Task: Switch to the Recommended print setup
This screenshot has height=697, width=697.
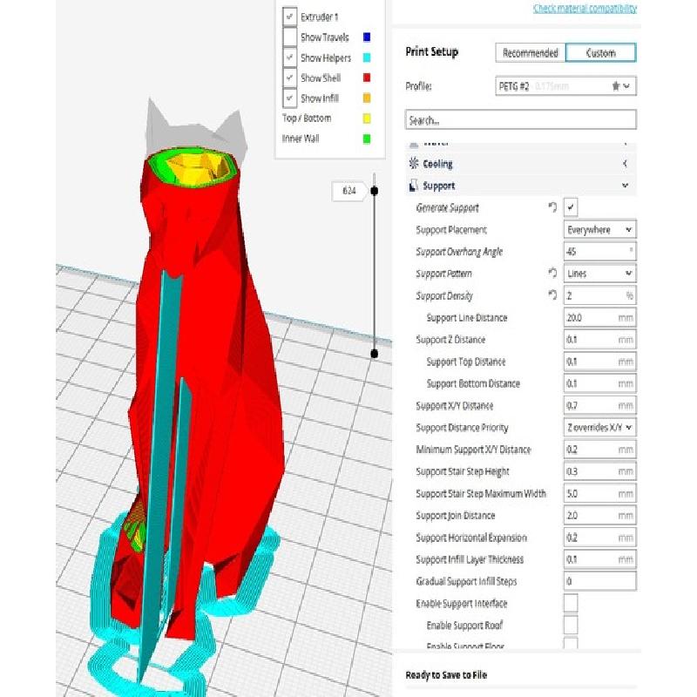Action: coord(530,53)
